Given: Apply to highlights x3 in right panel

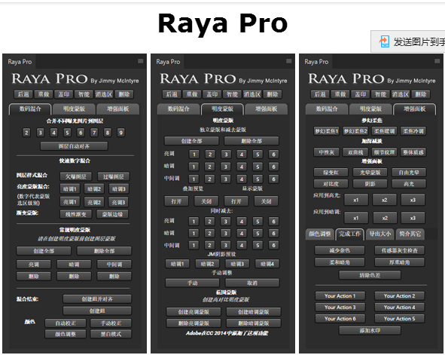Looking at the screenshot, I should tap(413, 200).
